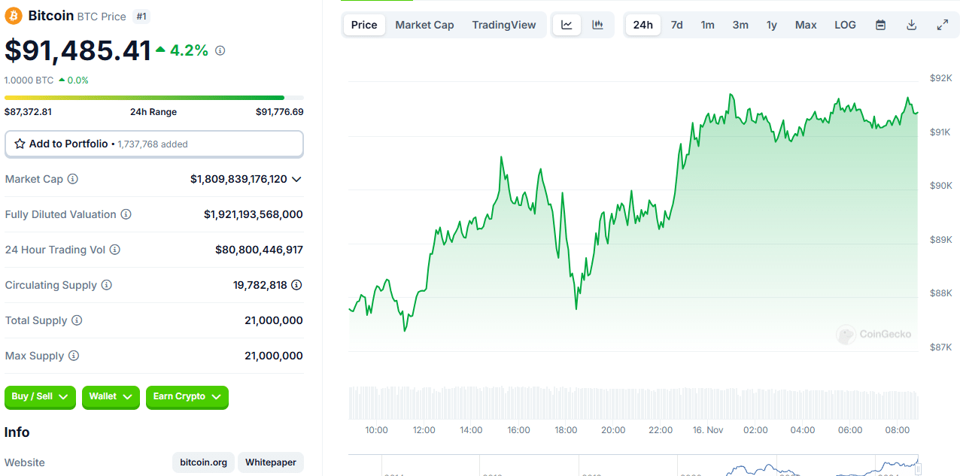
Task: Select the 1y time range
Action: 772,25
